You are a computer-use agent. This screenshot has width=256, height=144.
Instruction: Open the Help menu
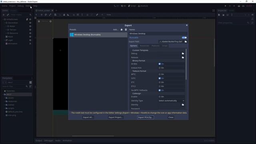click(x=35, y=6)
